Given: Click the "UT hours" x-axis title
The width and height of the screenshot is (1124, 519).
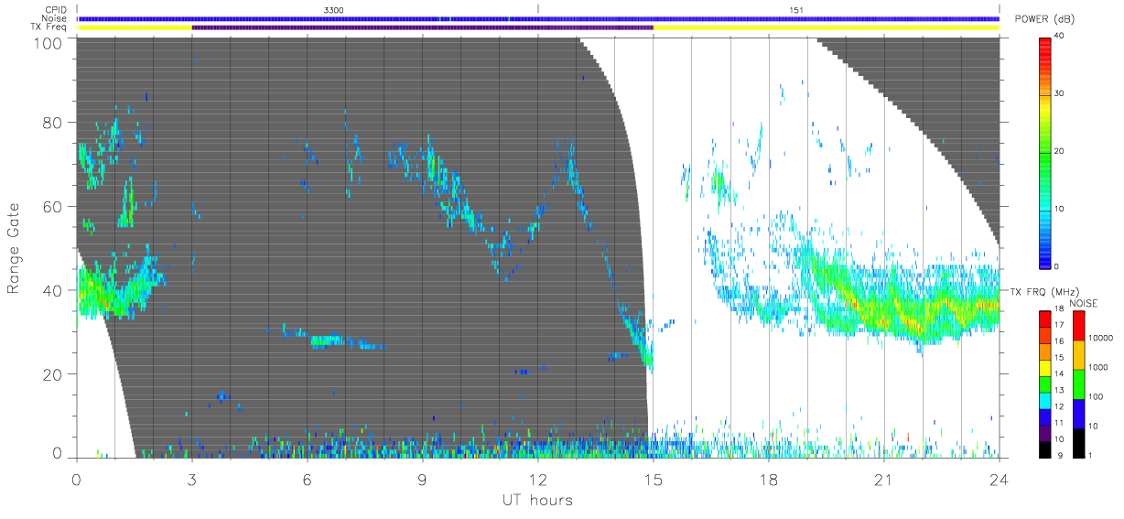Looking at the screenshot, I should (537, 501).
